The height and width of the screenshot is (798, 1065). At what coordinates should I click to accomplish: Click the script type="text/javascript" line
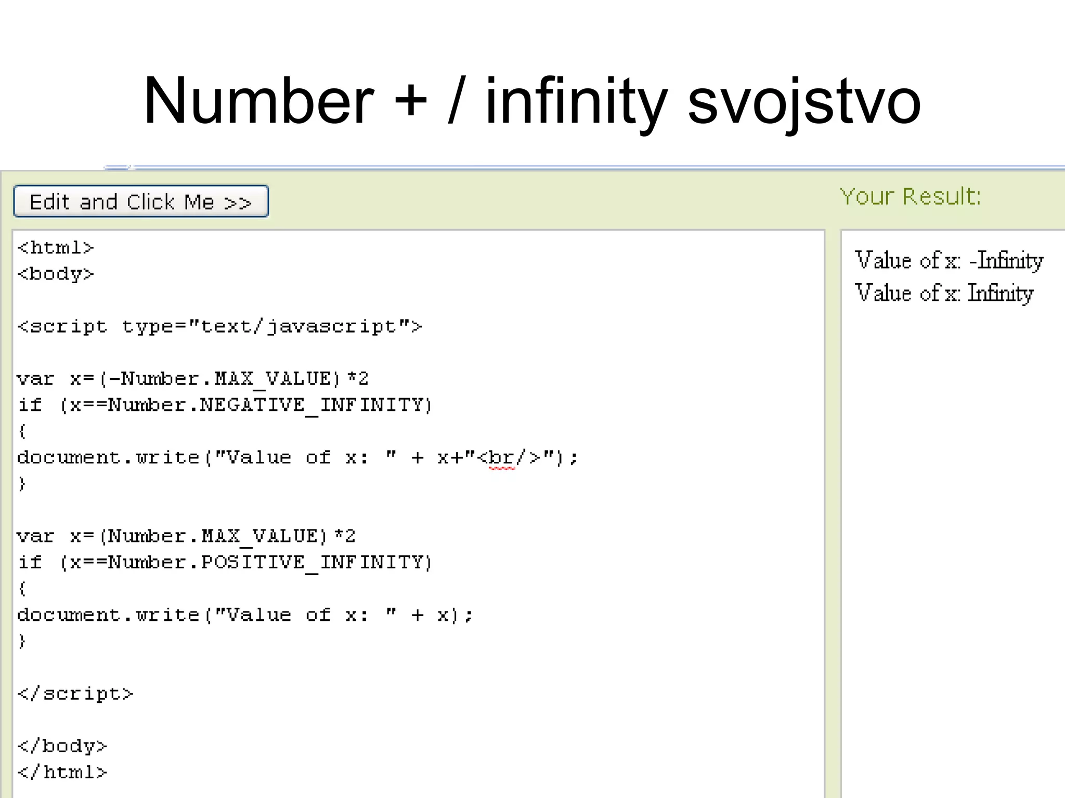(x=219, y=326)
